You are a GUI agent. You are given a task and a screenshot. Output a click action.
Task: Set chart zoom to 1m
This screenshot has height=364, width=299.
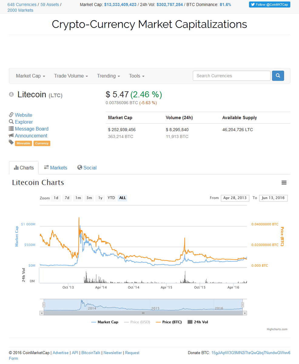point(78,198)
